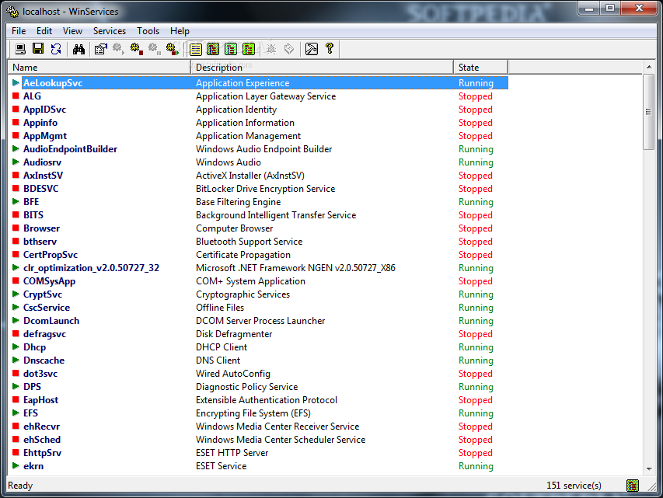663x498 pixels.
Task: Sort by the Description column header
Action: [323, 68]
